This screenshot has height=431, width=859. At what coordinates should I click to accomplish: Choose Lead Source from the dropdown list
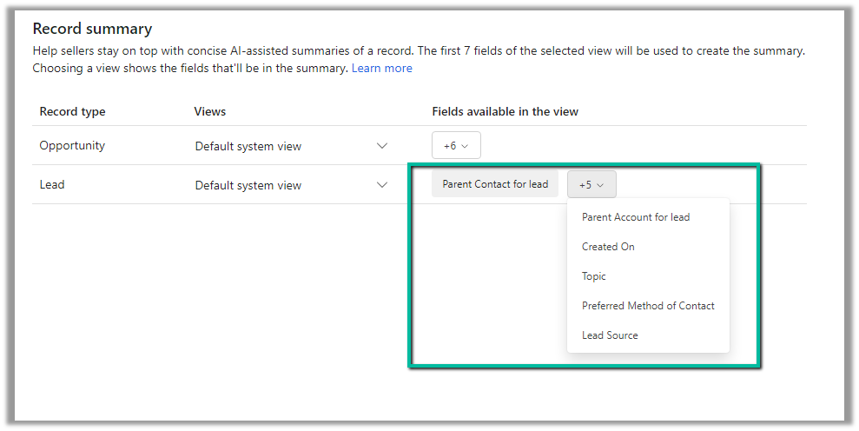pyautogui.click(x=610, y=335)
